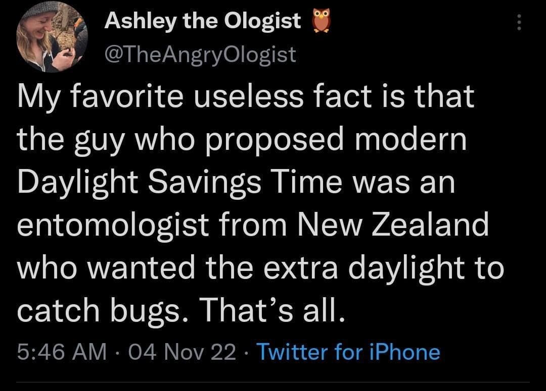This screenshot has width=546, height=391.
Task: Click the 5:46 AM timestamp
Action: click(62, 352)
